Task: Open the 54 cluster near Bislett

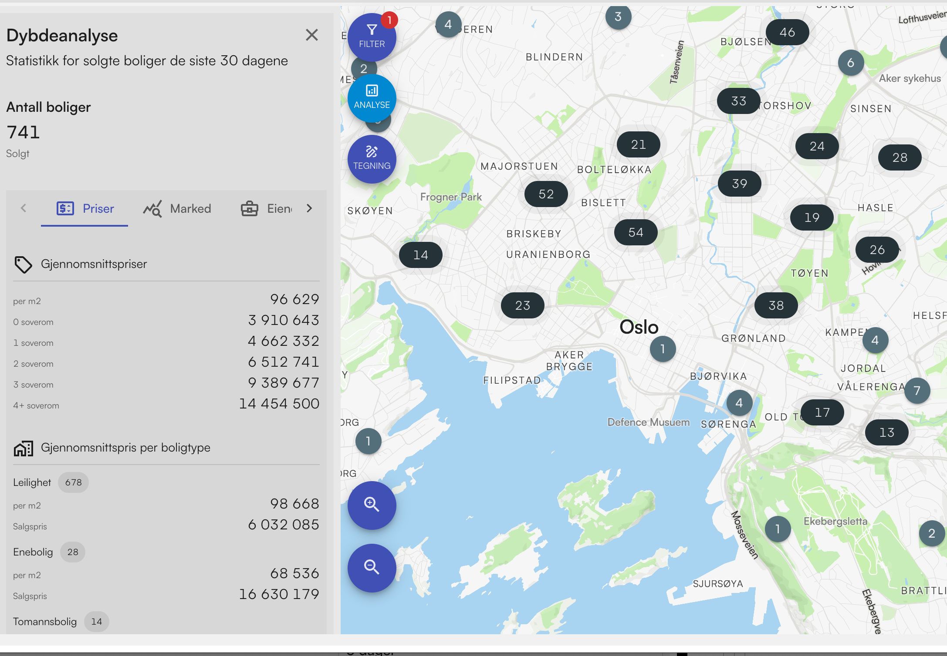Action: (x=636, y=232)
